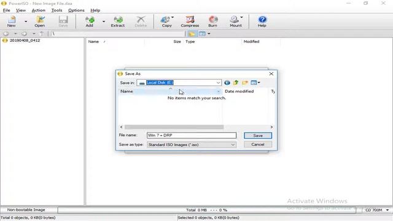This screenshot has width=393, height=221.
Task: Click the Cancel button
Action: pyautogui.click(x=258, y=145)
